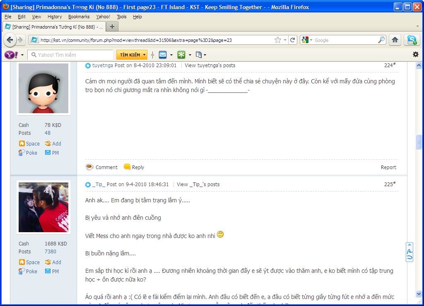This screenshot has height=306, width=424.
Task: Open a new tab with plus button
Action: pos(112,27)
